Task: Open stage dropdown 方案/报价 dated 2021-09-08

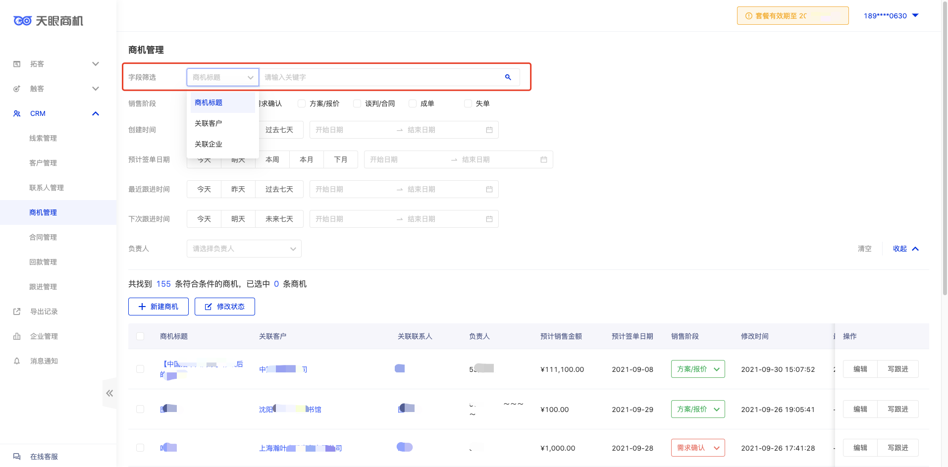Action: pyautogui.click(x=698, y=369)
